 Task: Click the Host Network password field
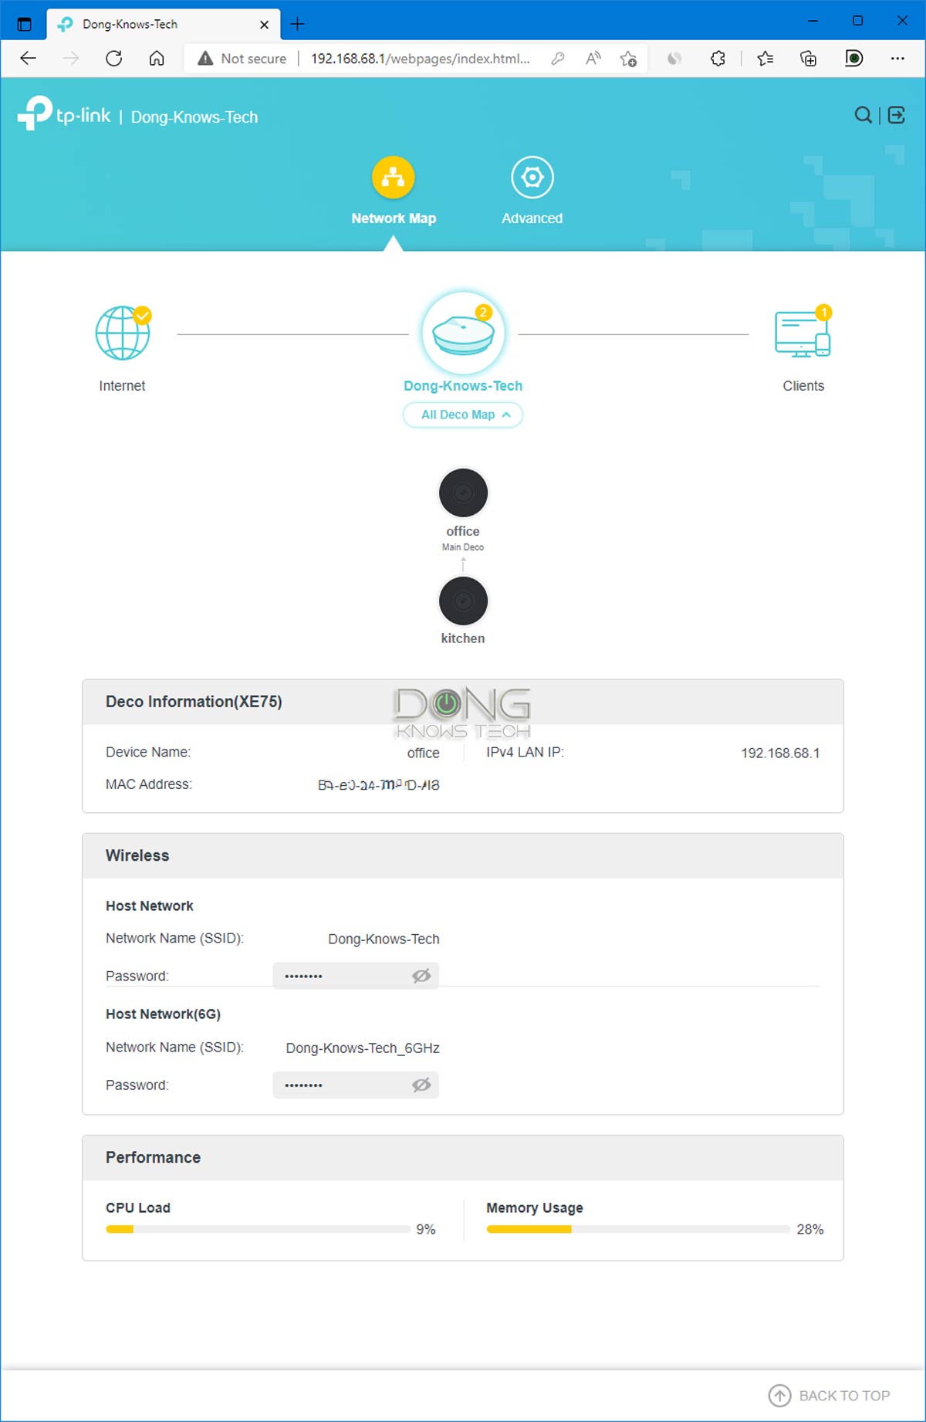pyautogui.click(x=356, y=976)
